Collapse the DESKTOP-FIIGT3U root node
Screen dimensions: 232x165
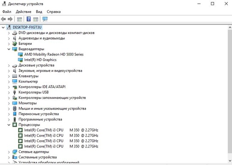3,27
